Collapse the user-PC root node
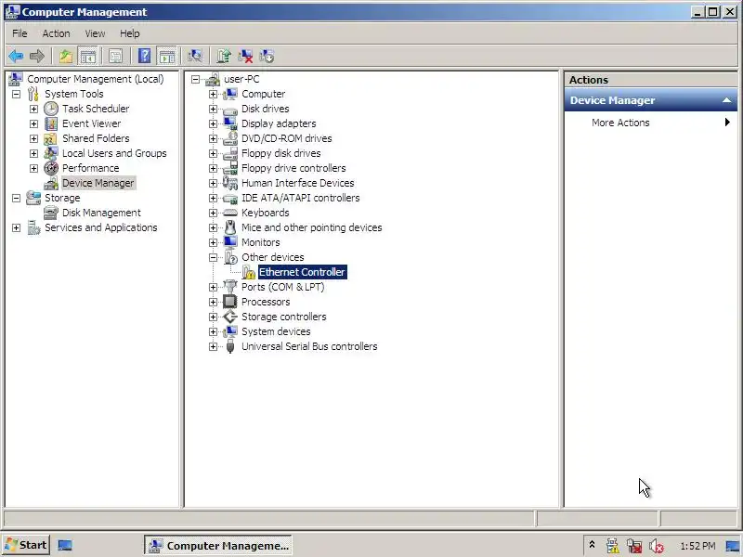The width and height of the screenshot is (743, 557). coord(195,79)
